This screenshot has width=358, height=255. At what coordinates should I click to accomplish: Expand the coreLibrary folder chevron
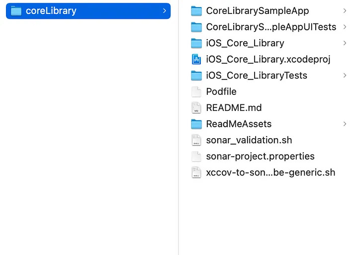point(164,11)
